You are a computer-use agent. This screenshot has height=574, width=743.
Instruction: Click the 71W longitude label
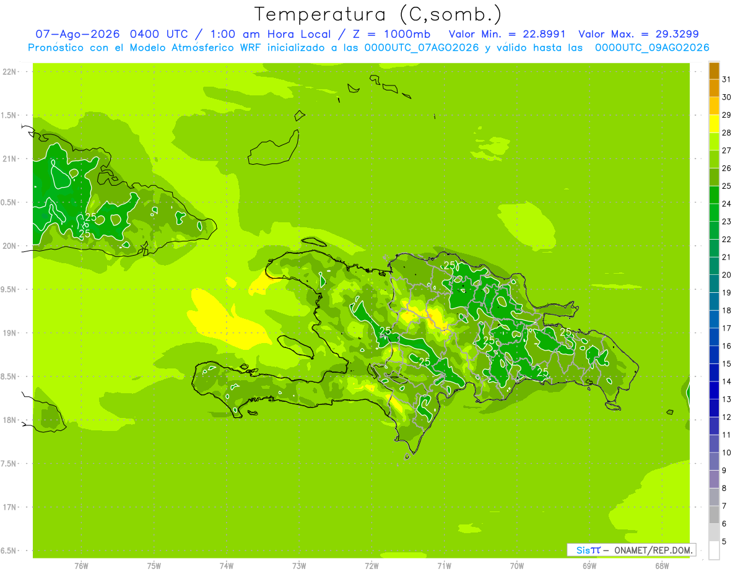coord(444,565)
